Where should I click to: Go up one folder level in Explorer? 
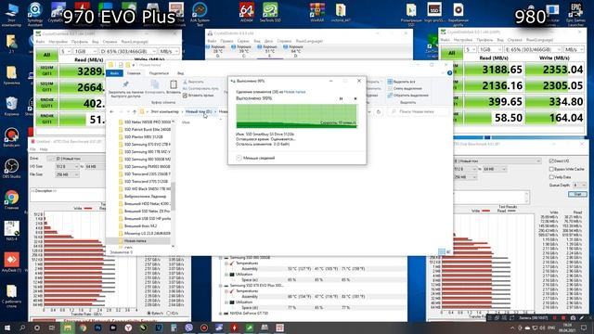(x=134, y=111)
